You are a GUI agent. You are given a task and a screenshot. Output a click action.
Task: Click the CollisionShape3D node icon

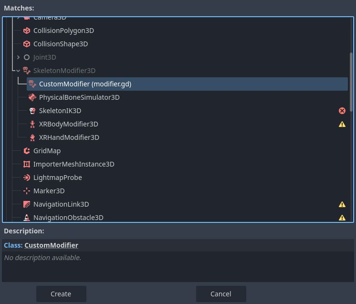tap(27, 44)
